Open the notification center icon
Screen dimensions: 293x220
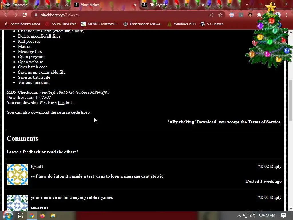[x=284, y=216]
